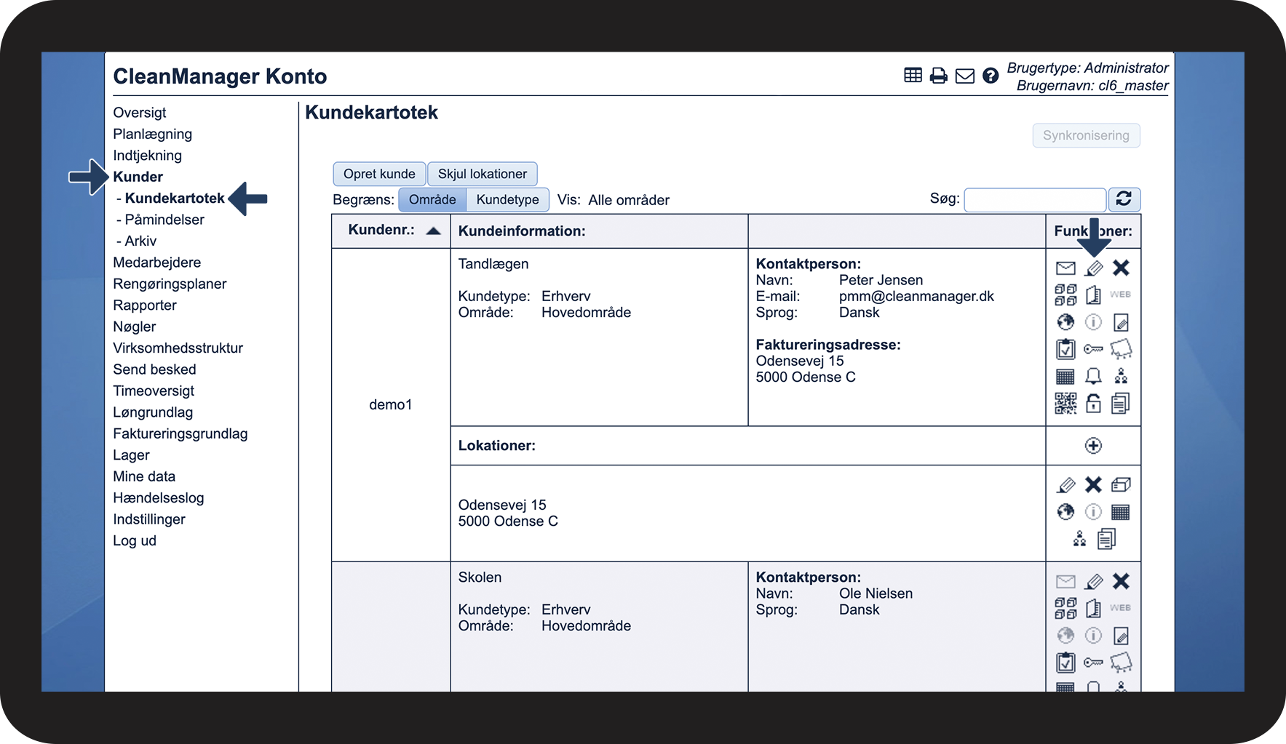The width and height of the screenshot is (1286, 744).
Task: Open Nøgler menu item
Action: point(135,327)
